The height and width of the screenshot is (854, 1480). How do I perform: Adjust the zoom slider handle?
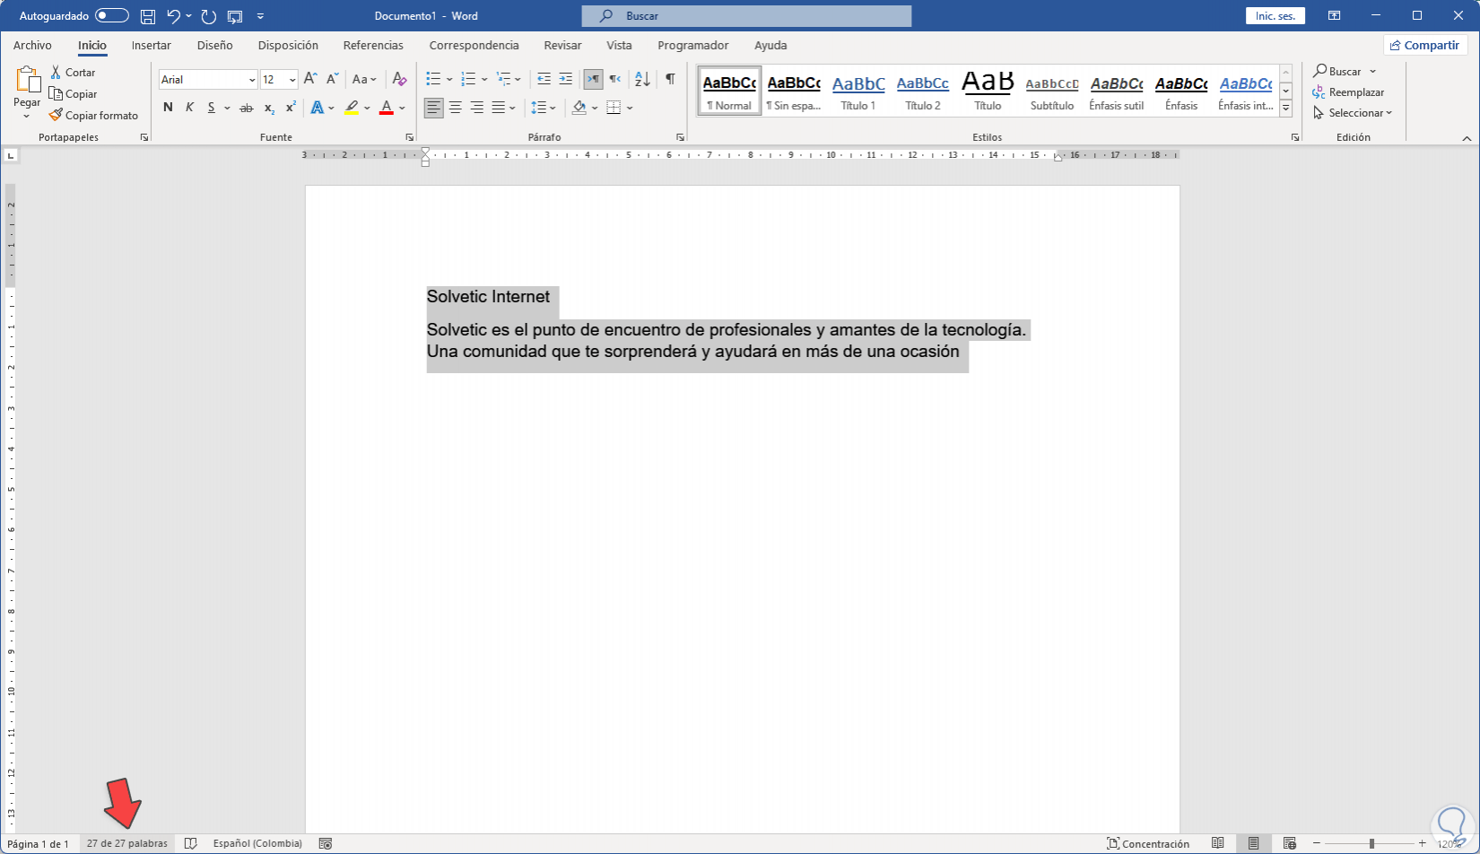pyautogui.click(x=1371, y=843)
